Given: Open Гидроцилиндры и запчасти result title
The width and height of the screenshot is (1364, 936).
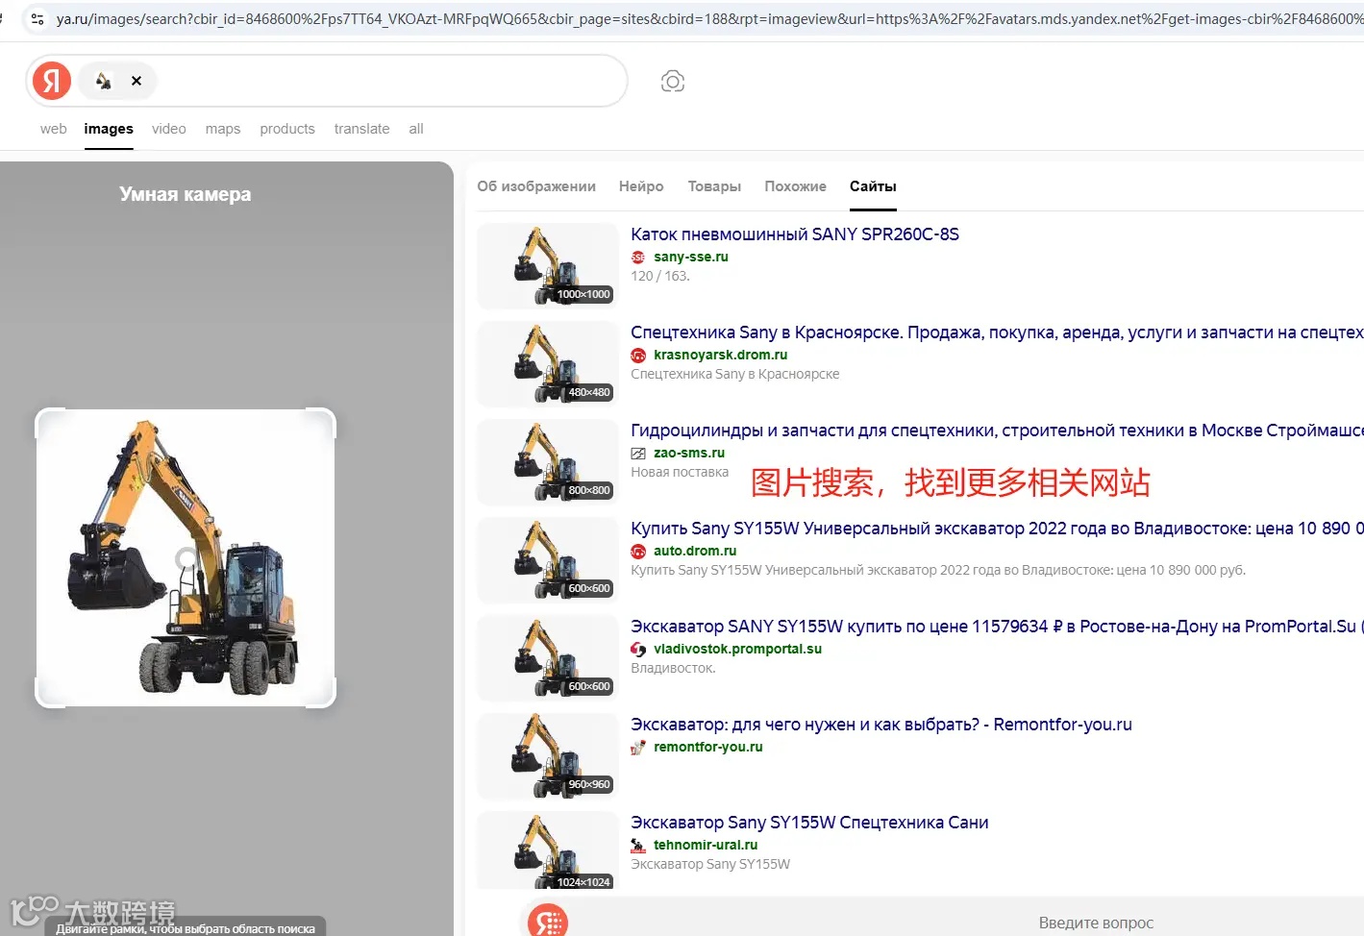Looking at the screenshot, I should [997, 431].
